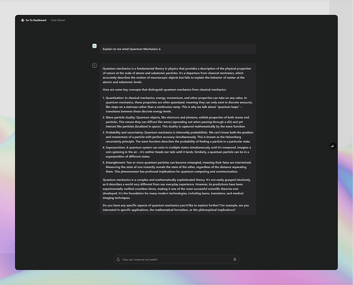Click the Go To Dashboard link

click(36, 20)
